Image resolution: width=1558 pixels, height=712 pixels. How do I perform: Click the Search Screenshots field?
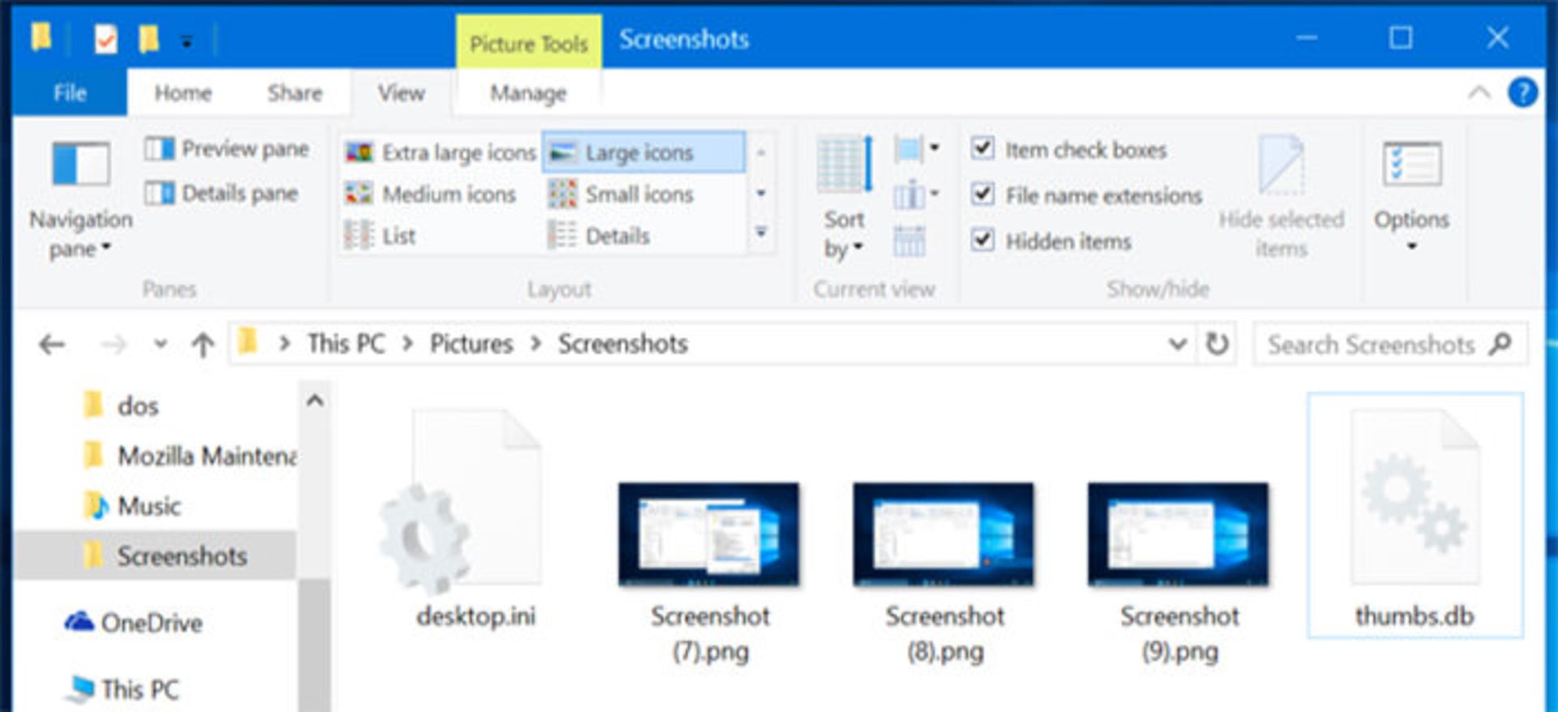tap(1390, 345)
